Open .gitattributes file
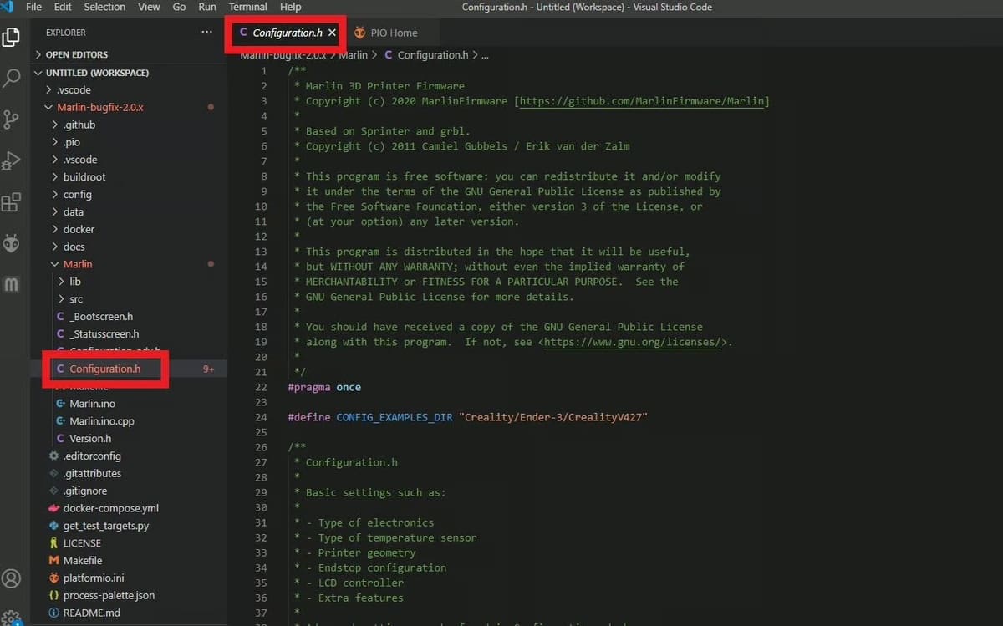 click(92, 473)
